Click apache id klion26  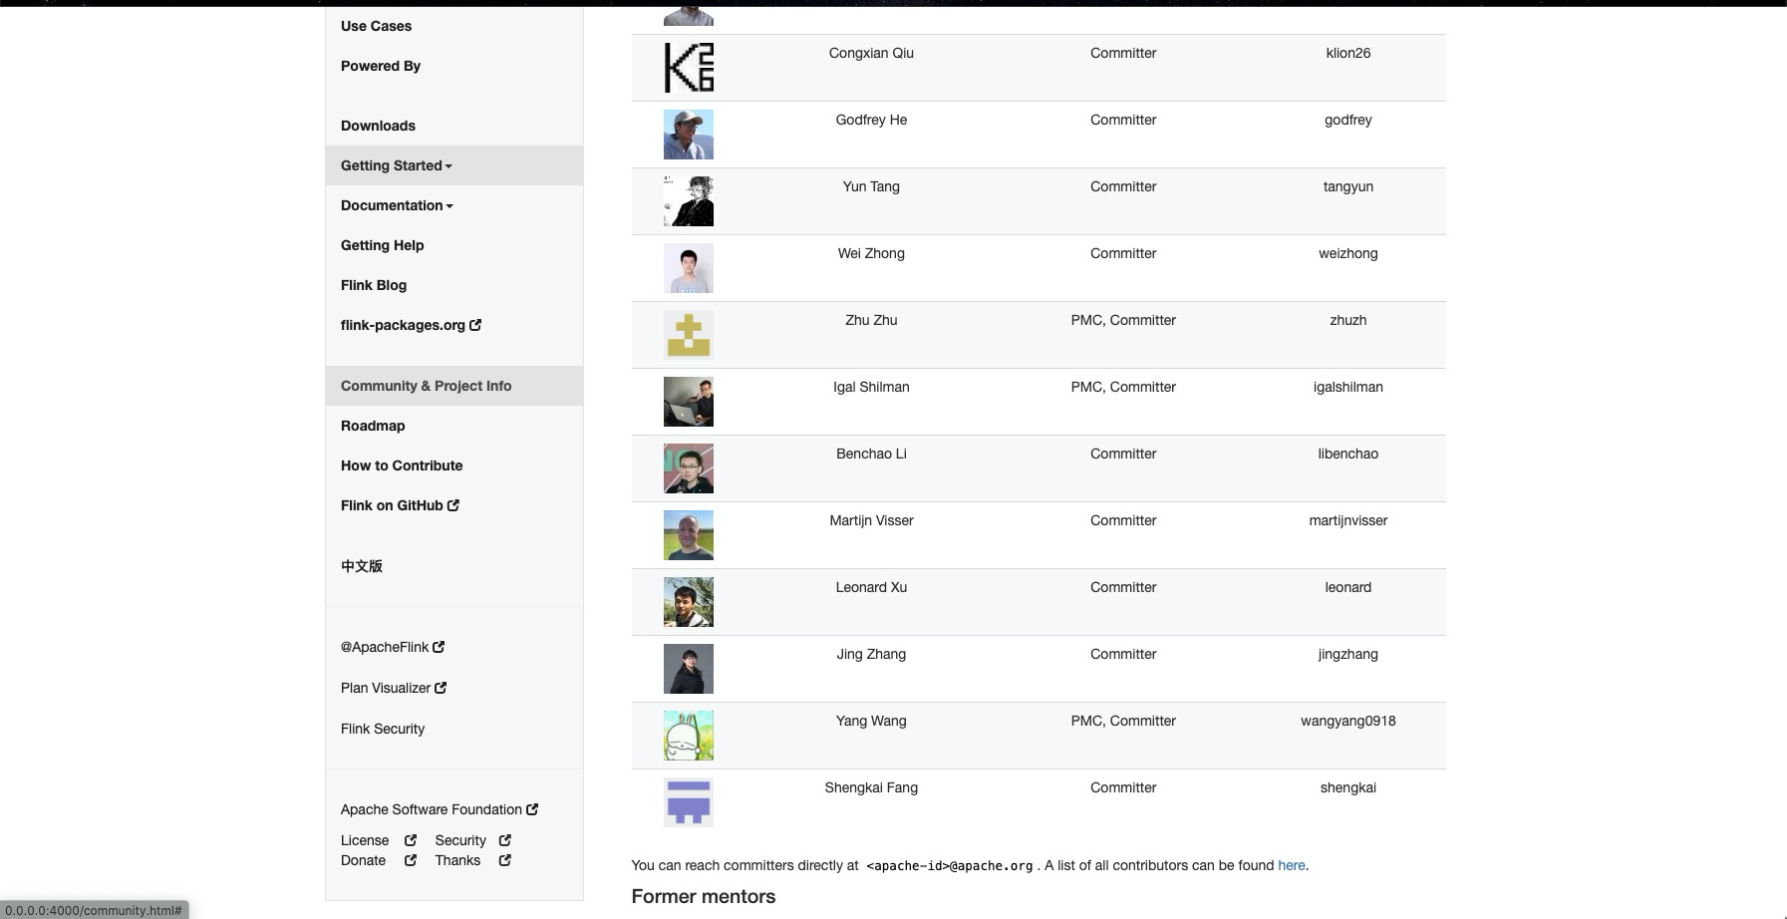tap(1348, 53)
